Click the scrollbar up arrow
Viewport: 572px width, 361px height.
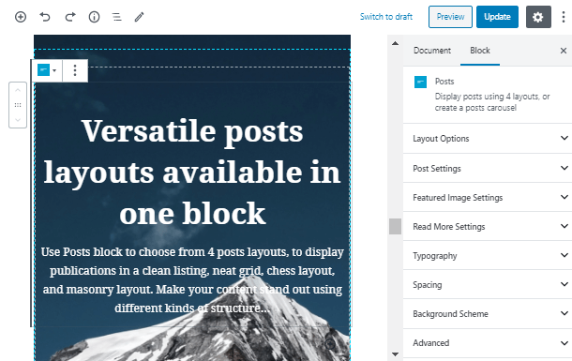pos(395,43)
